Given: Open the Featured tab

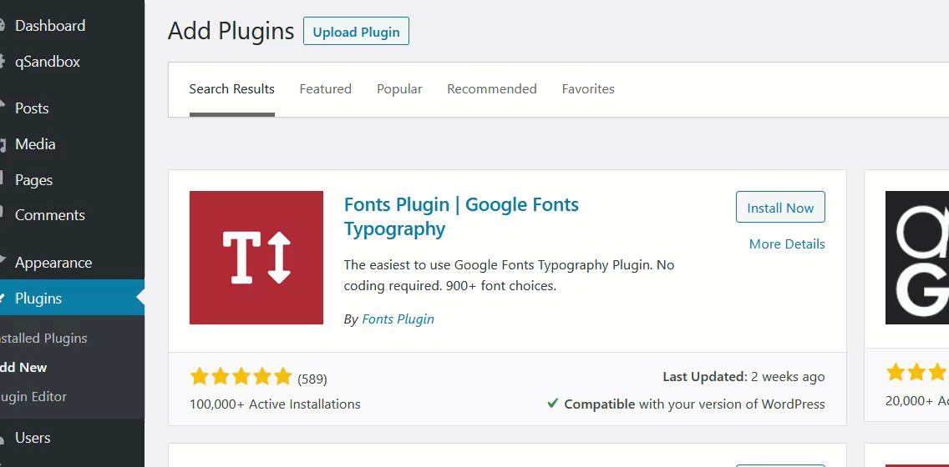Looking at the screenshot, I should (325, 89).
